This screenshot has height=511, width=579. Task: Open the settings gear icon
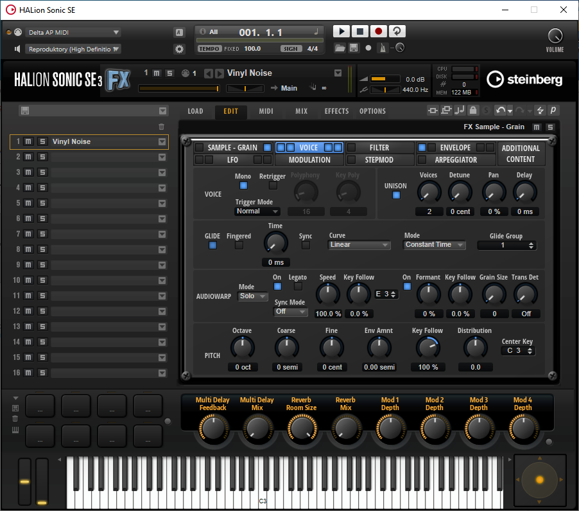point(179,49)
